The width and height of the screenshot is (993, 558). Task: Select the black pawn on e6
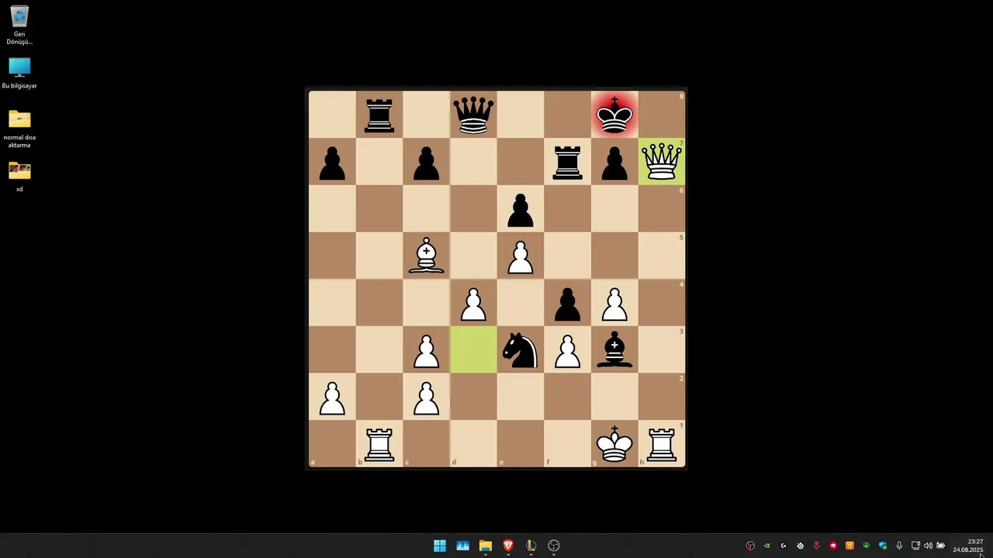tap(521, 209)
